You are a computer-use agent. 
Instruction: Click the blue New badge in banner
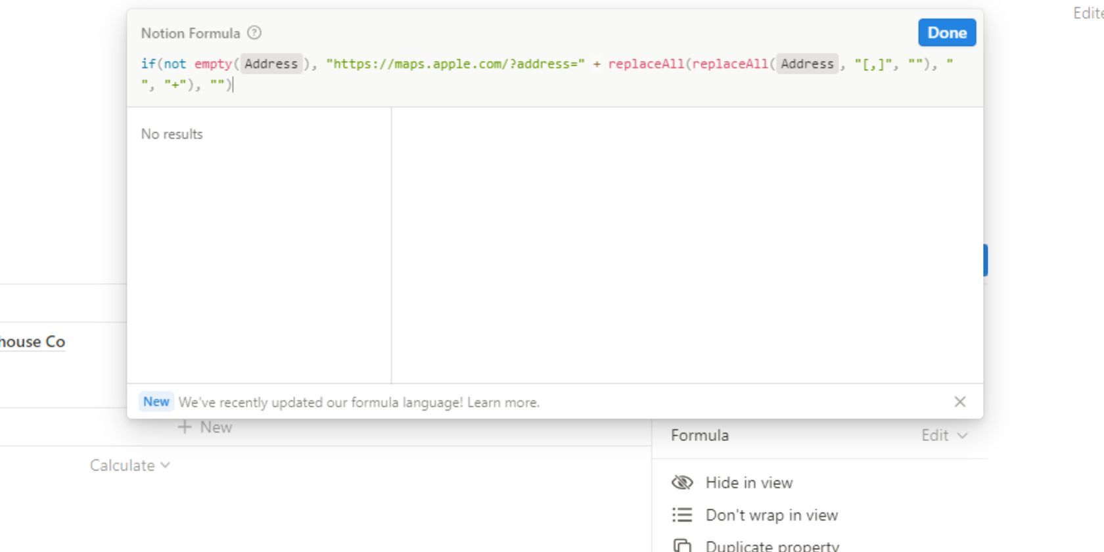pyautogui.click(x=156, y=402)
